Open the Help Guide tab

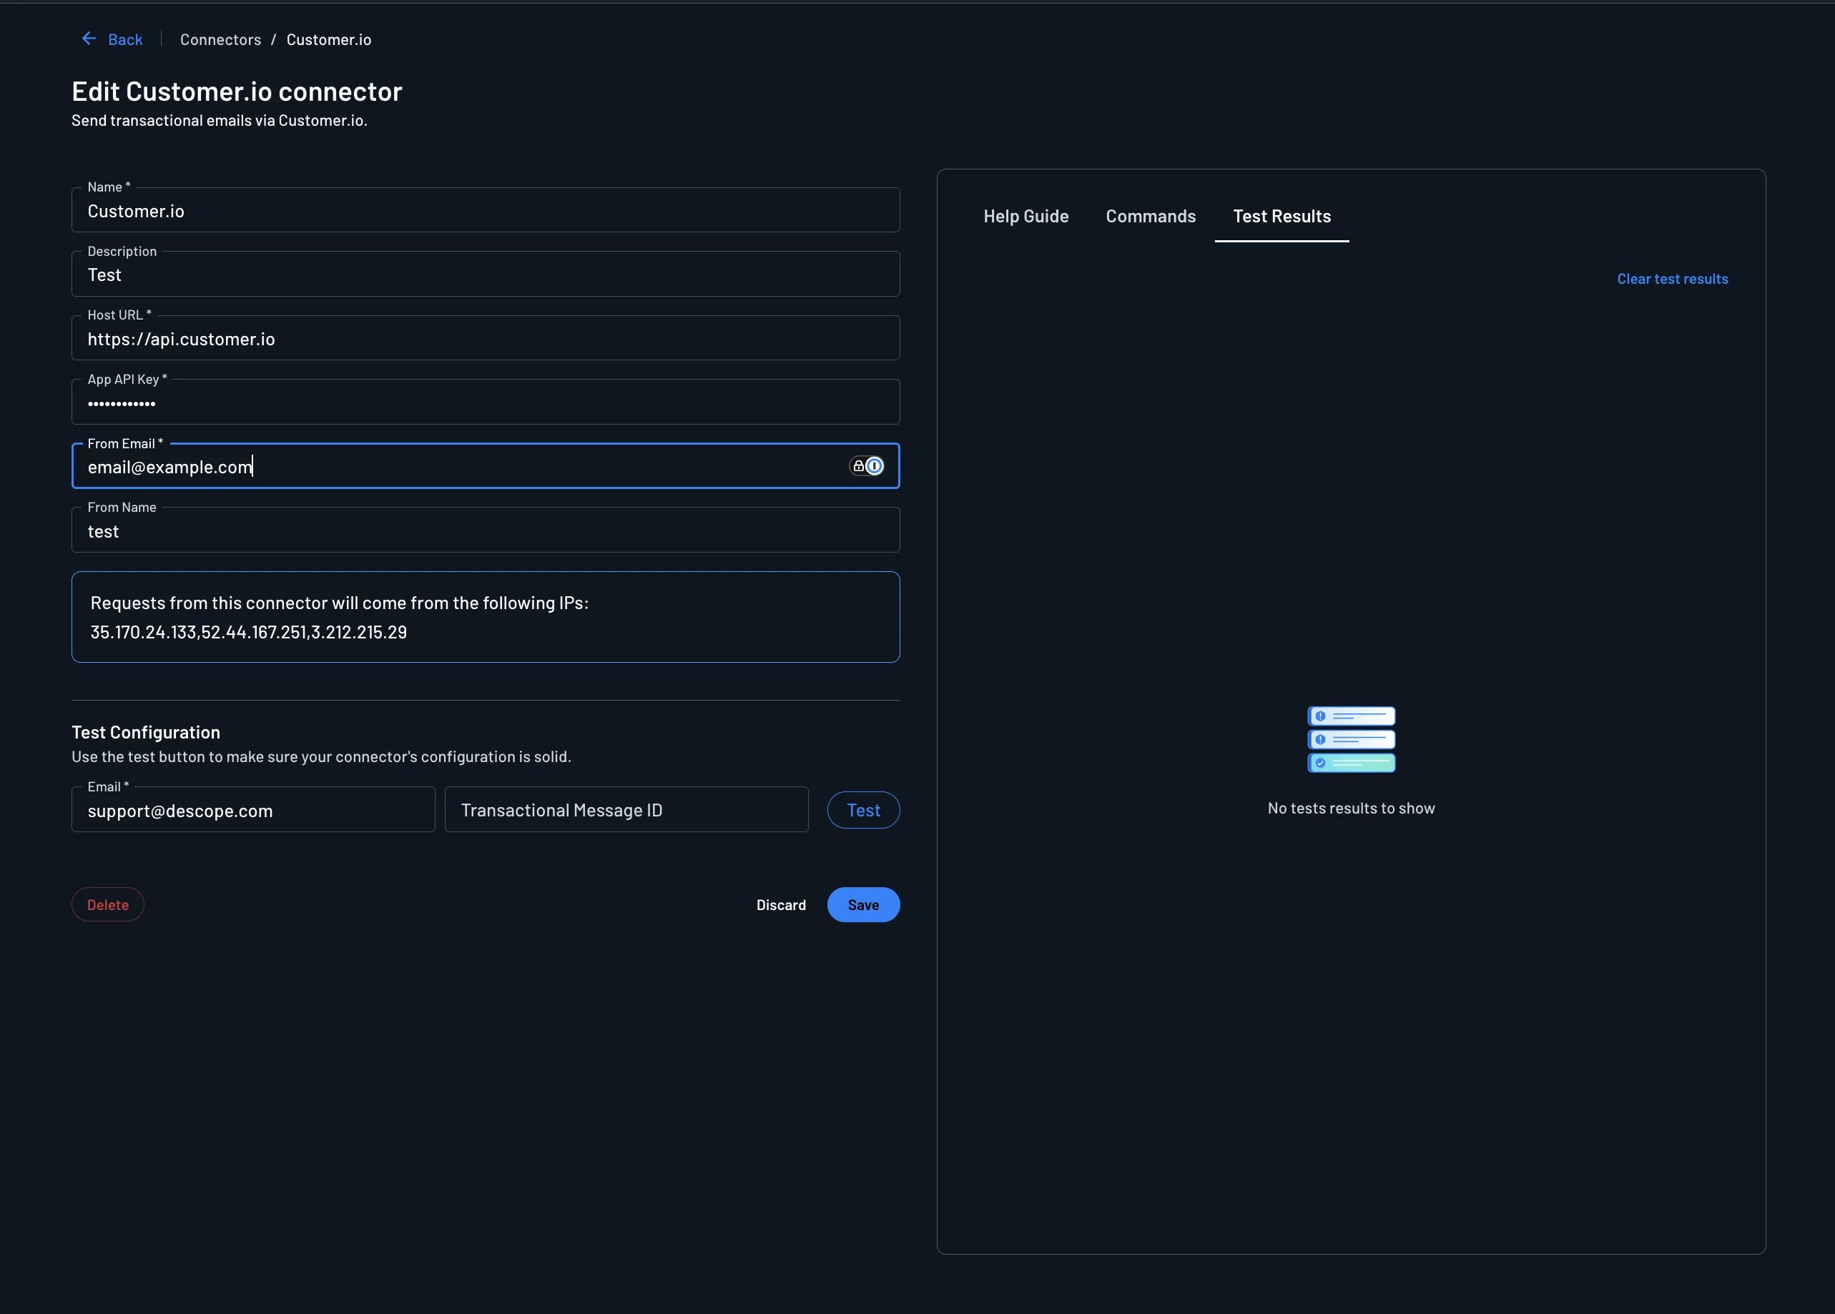[1026, 216]
